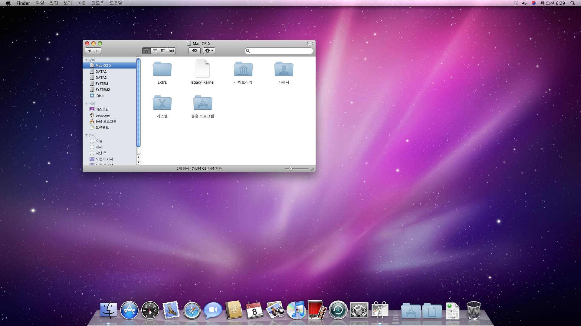Scroll down the sidebar
Screen dimensions: 581x326
pos(139,162)
